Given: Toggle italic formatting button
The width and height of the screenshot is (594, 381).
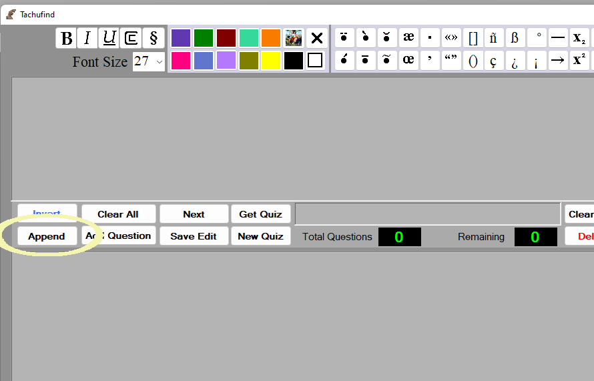Looking at the screenshot, I should 87,38.
